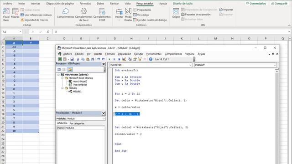Close the Proyecto - VBAProject panel
Viewport: 292px width, 164px height.
(x=104, y=64)
